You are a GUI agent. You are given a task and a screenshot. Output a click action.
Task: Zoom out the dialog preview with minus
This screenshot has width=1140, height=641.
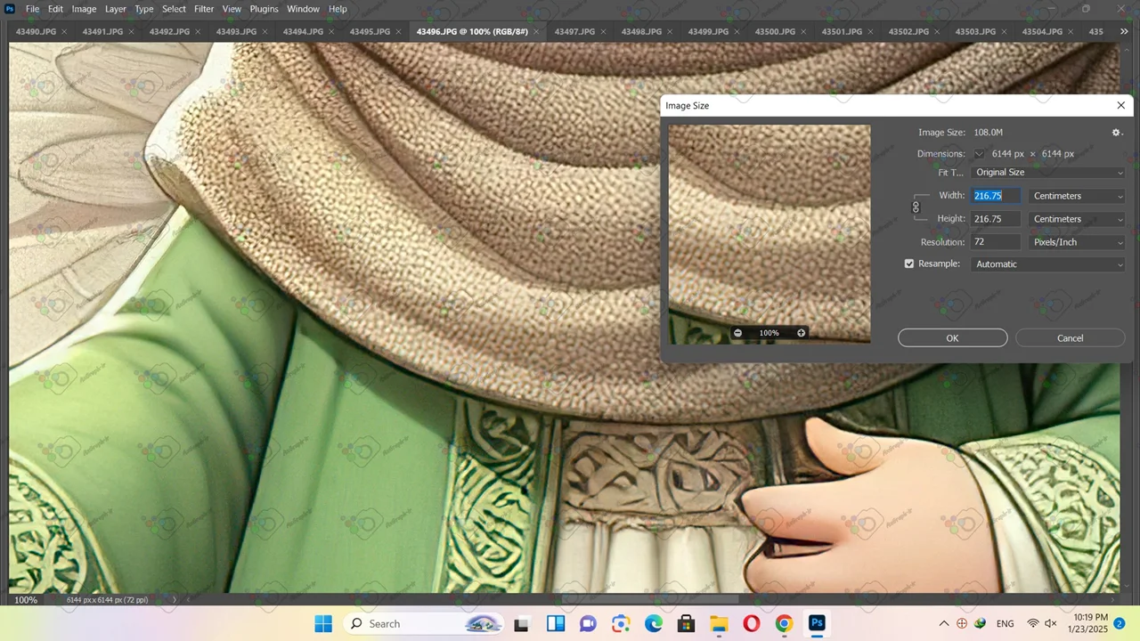(x=737, y=333)
